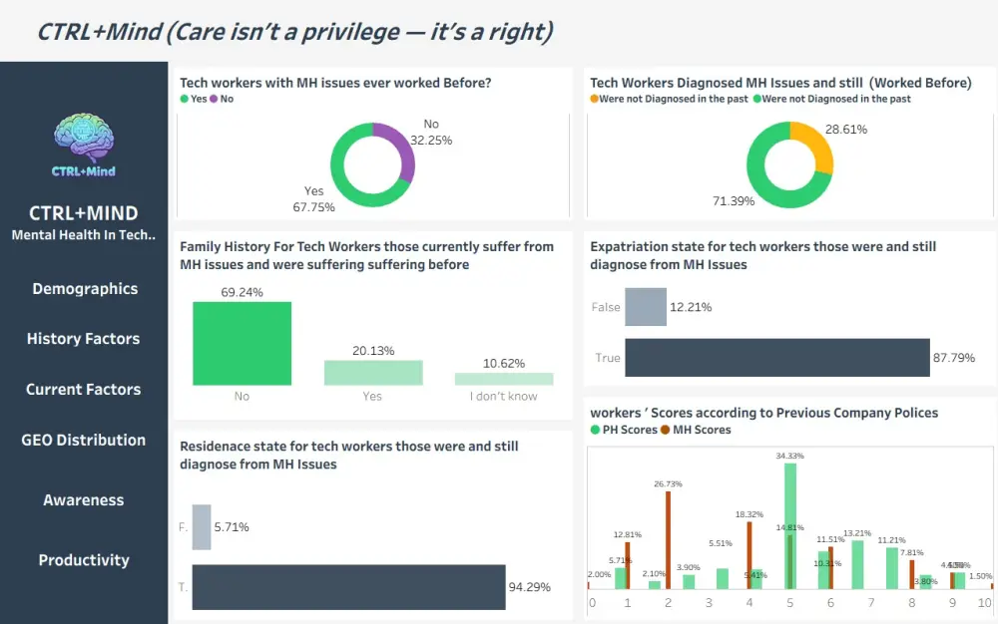The image size is (998, 624).
Task: Click green PH Scores legend marker
Action: click(595, 430)
